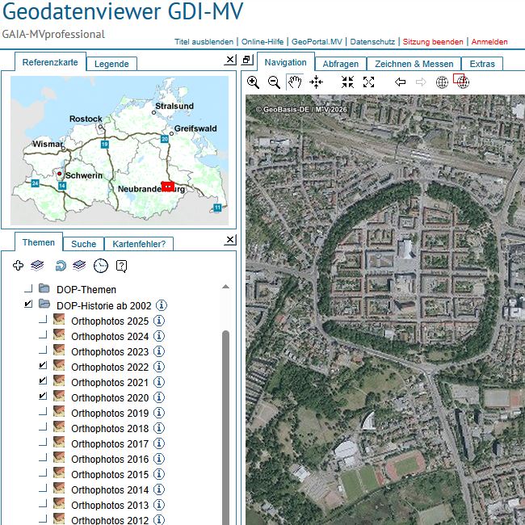525x525 pixels.
Task: Show info for Orthophotos 2017
Action: tap(159, 443)
